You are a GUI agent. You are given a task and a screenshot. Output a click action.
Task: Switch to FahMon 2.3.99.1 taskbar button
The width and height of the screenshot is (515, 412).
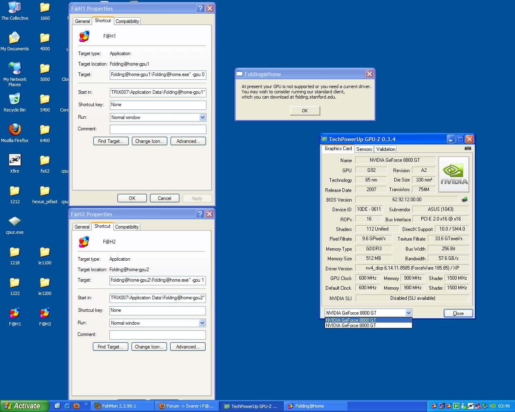pos(123,406)
